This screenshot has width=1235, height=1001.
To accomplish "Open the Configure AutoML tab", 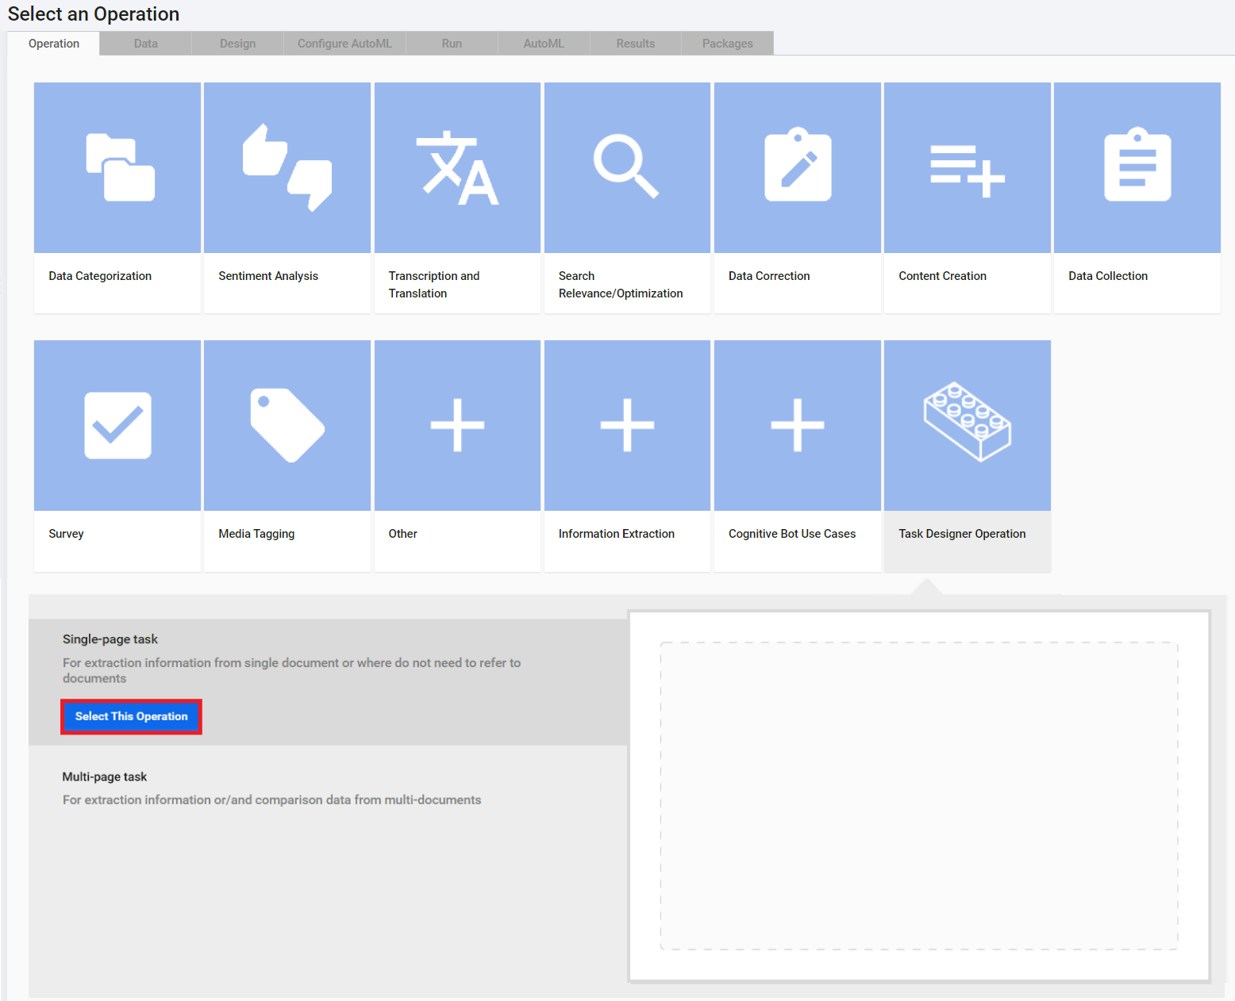I will [x=344, y=44].
